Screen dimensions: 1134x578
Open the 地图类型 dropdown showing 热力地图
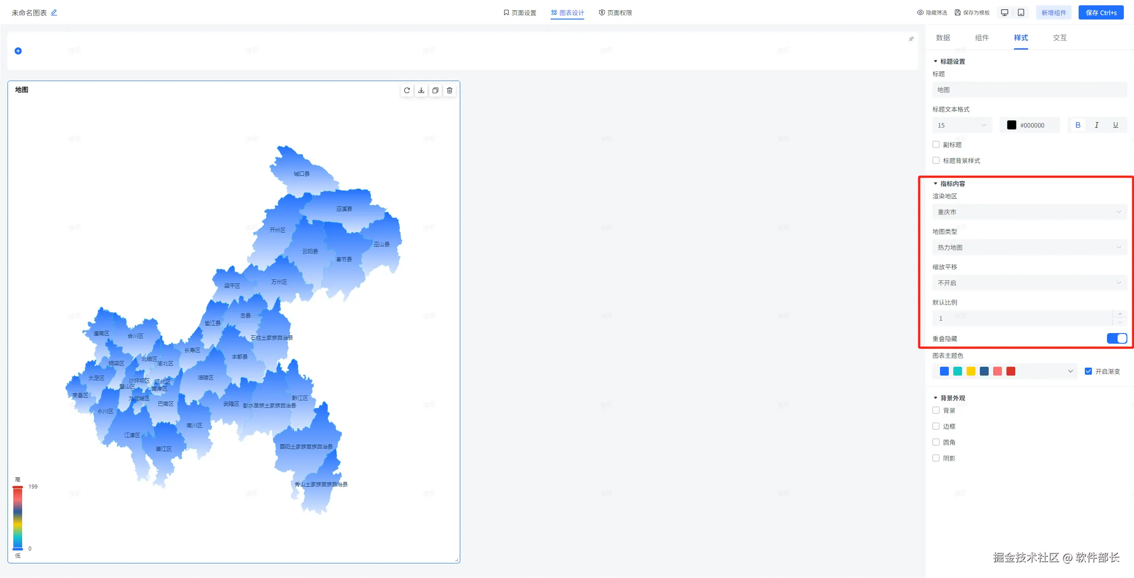[x=1029, y=247]
